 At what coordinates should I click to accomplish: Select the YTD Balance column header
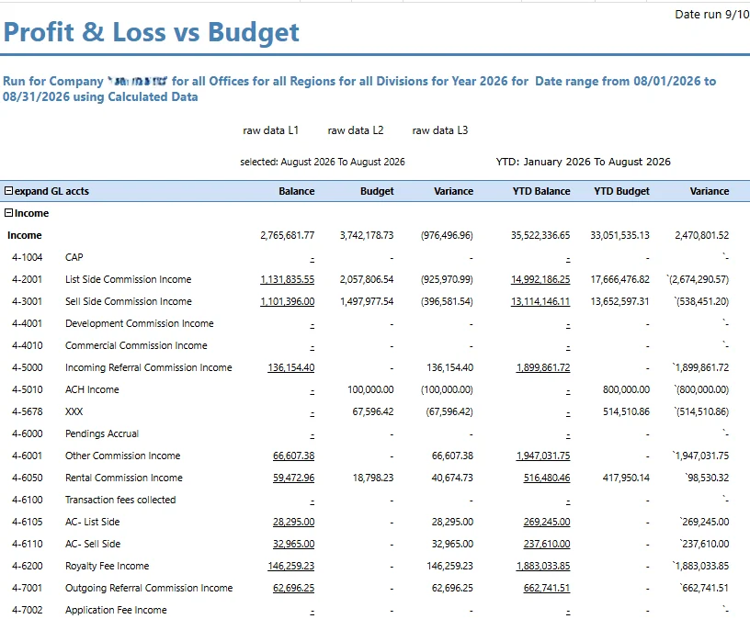click(541, 191)
